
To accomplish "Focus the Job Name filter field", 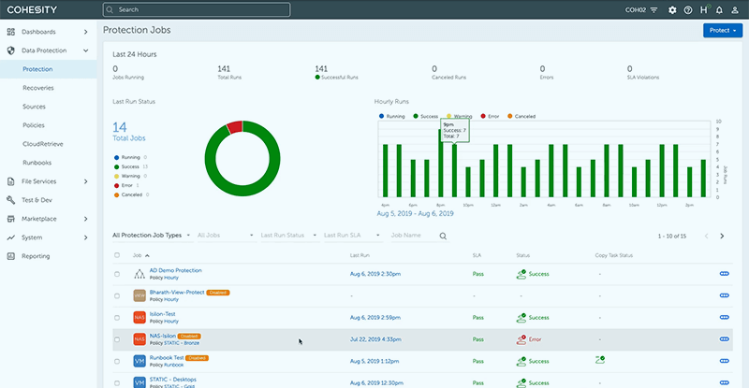I will point(413,236).
